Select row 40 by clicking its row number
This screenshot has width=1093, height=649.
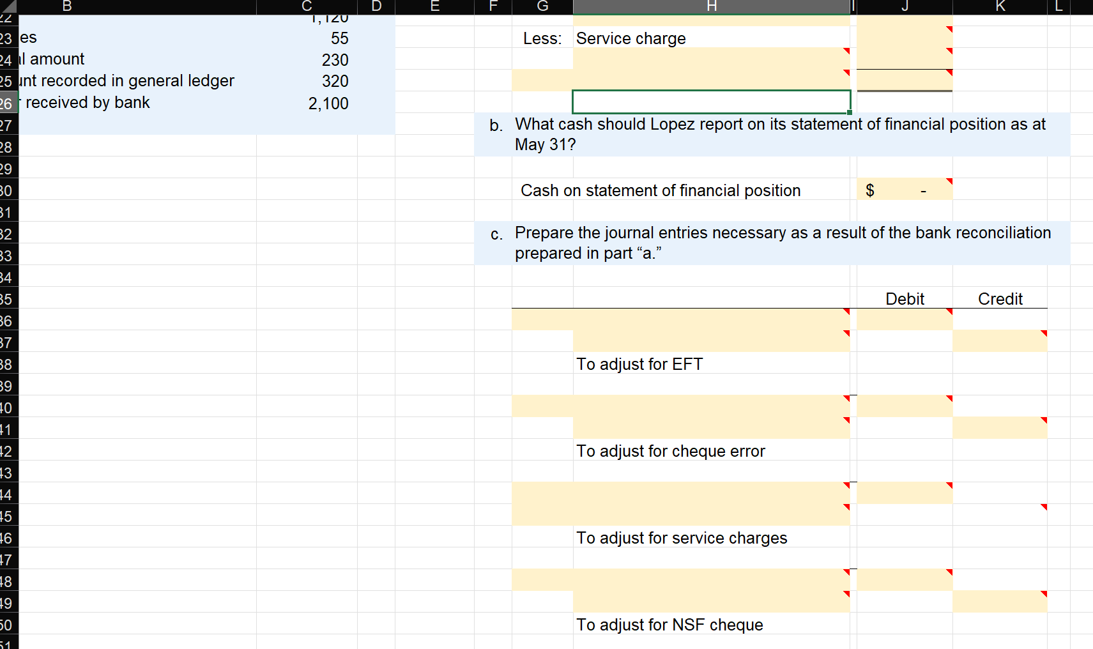[x=9, y=407]
